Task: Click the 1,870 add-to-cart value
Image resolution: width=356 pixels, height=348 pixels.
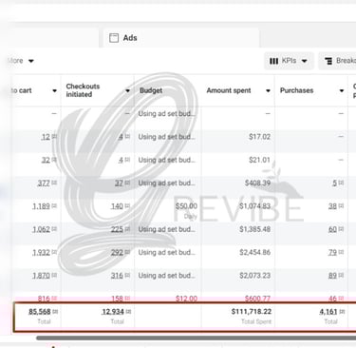Action: (41, 276)
